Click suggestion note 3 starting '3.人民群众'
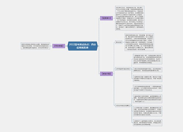This screenshot has width=183, height=132. point(147,111)
